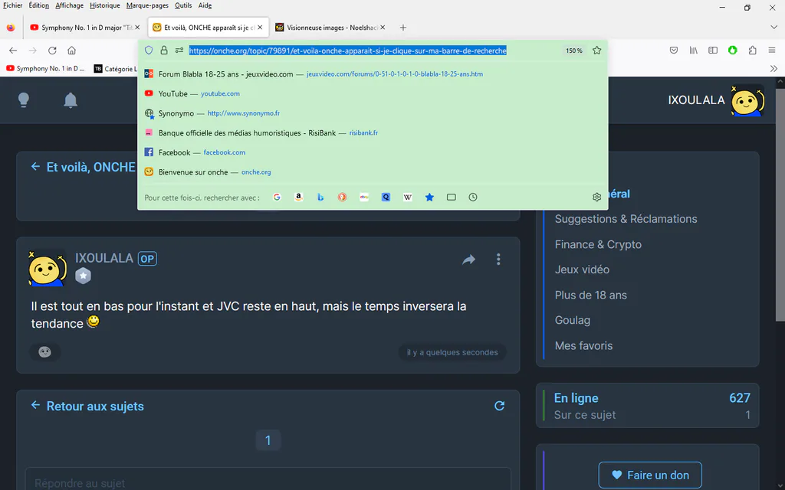785x490 pixels.
Task: Open the Marque-pages menu
Action: [x=147, y=5]
